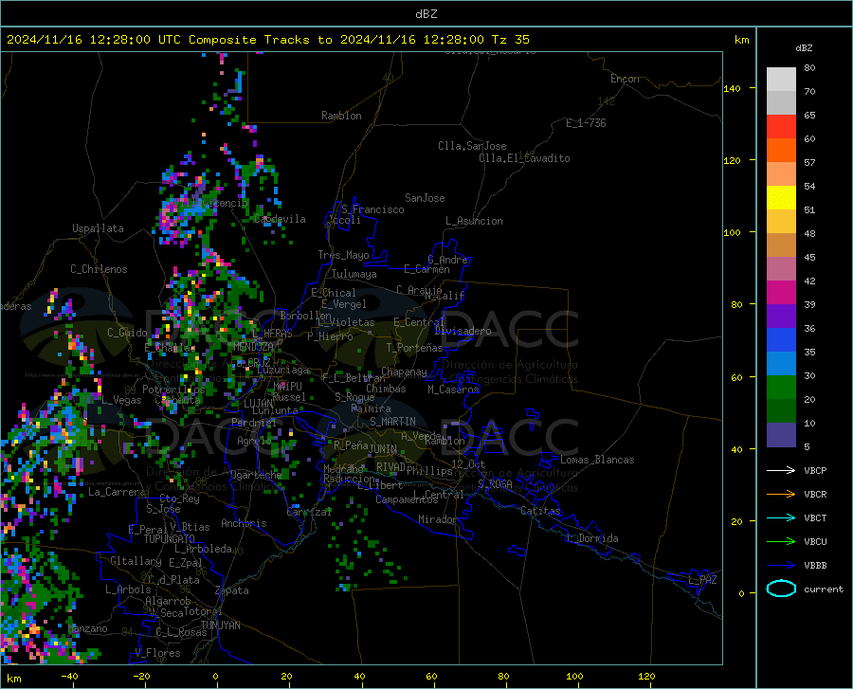Click the '65' value on the dBZ scale
Image resolution: width=853 pixels, height=689 pixels.
[809, 116]
